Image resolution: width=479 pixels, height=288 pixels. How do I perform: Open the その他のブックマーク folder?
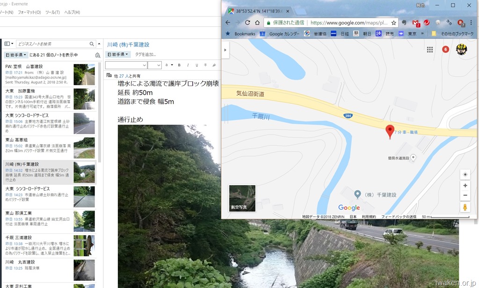pyautogui.click(x=452, y=34)
